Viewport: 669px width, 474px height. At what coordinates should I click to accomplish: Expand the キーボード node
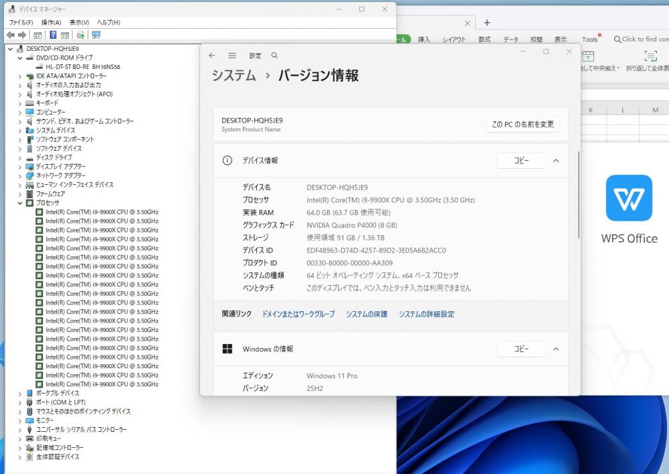pyautogui.click(x=19, y=103)
